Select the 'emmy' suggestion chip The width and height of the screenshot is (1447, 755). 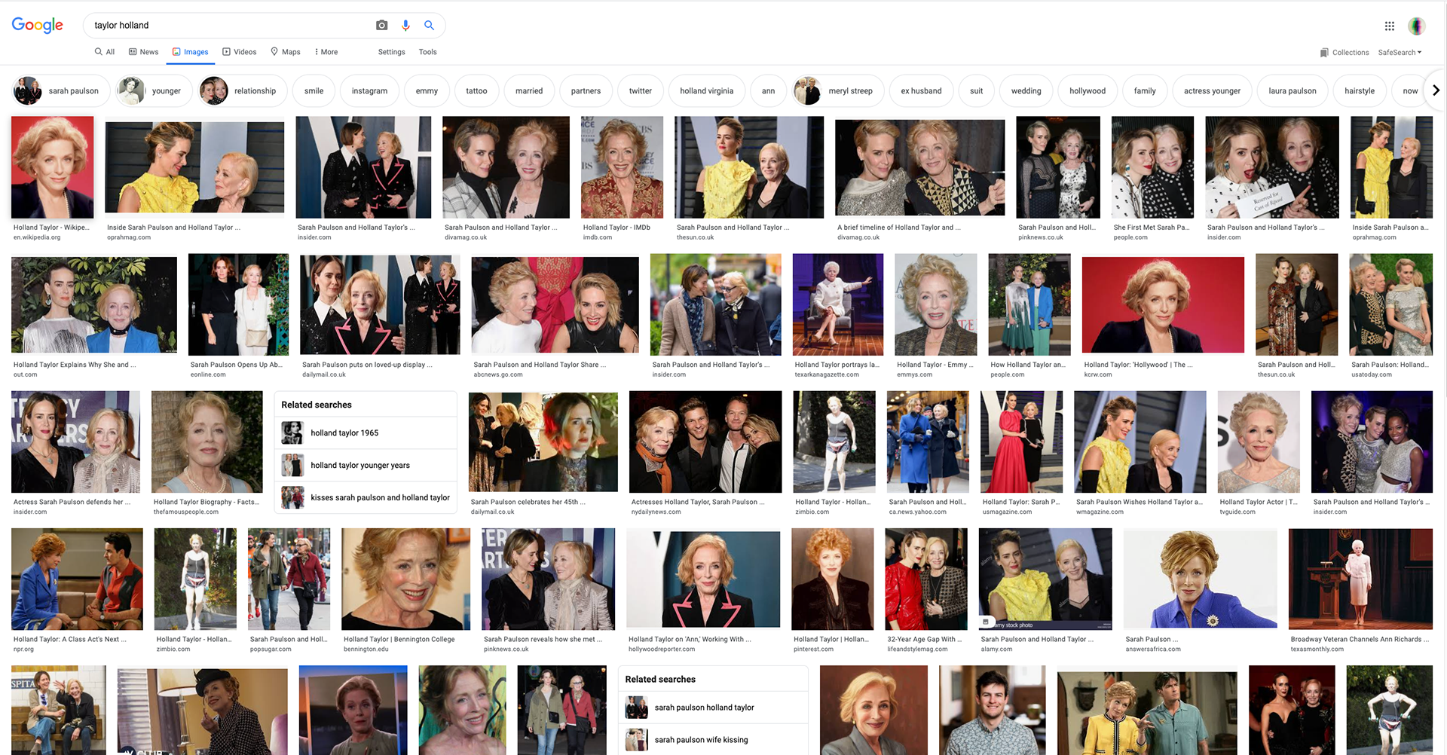(427, 91)
